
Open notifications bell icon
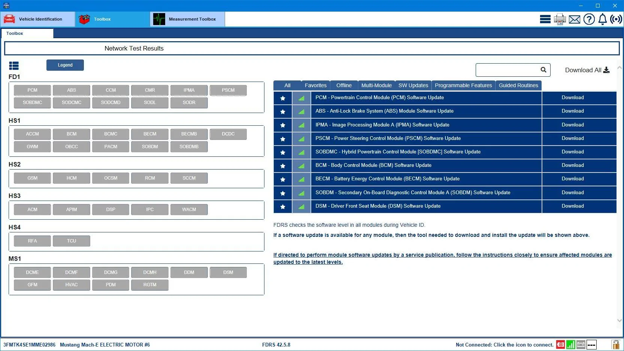pyautogui.click(x=602, y=19)
